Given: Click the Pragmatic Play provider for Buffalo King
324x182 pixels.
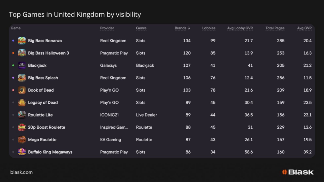Looking at the screenshot, I should point(114,152).
